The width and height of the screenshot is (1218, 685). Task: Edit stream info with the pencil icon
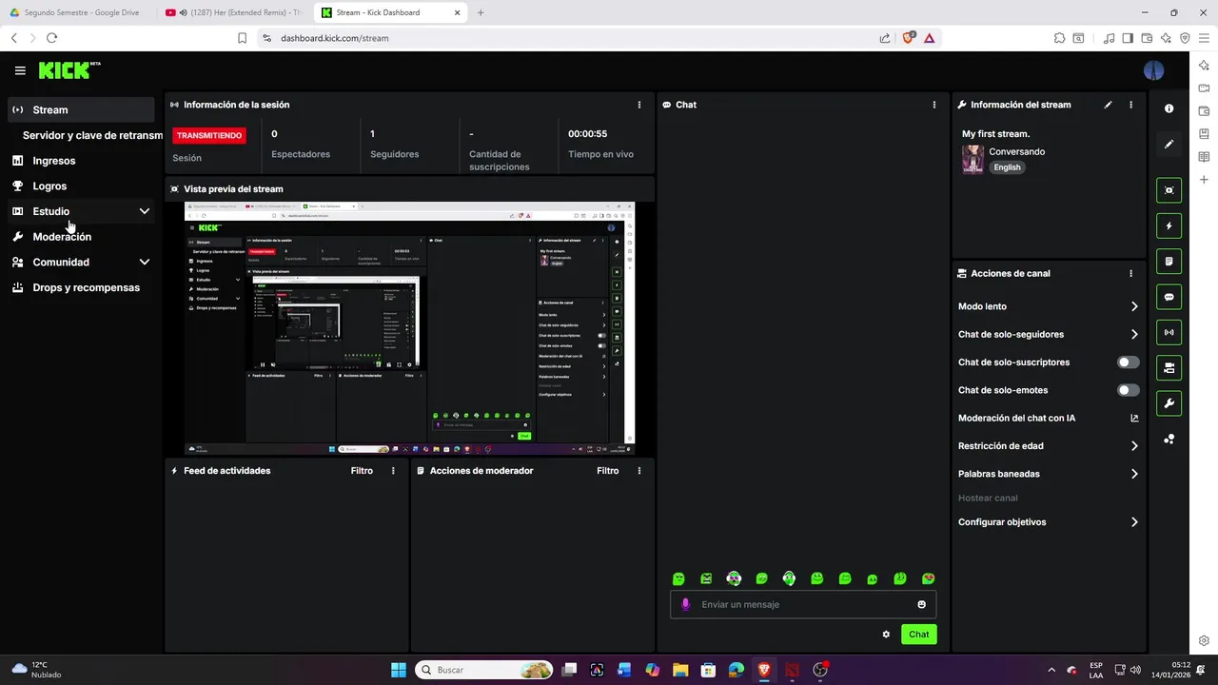point(1108,105)
